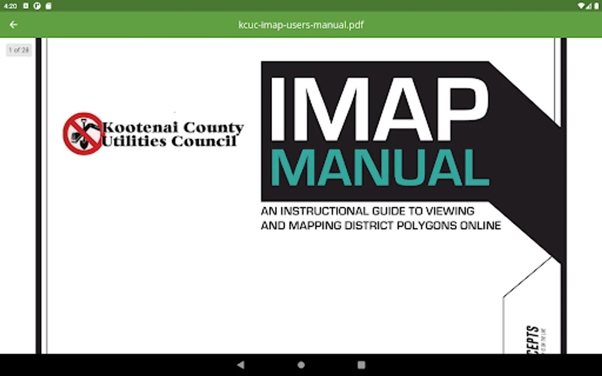Viewport: 602px width, 376px height.
Task: Tap the kcuc-imap-users-manual.pdf title
Action: click(301, 25)
